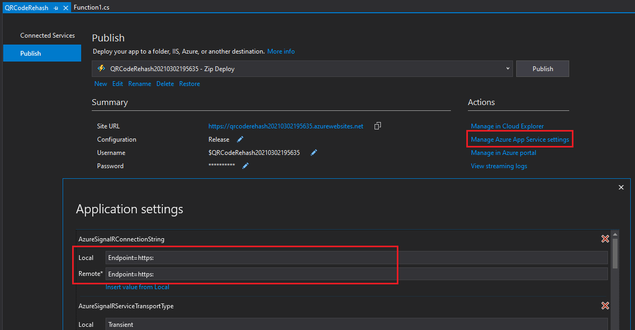Click the lightning bolt profile icon
Screen dimensions: 635x330
101,68
